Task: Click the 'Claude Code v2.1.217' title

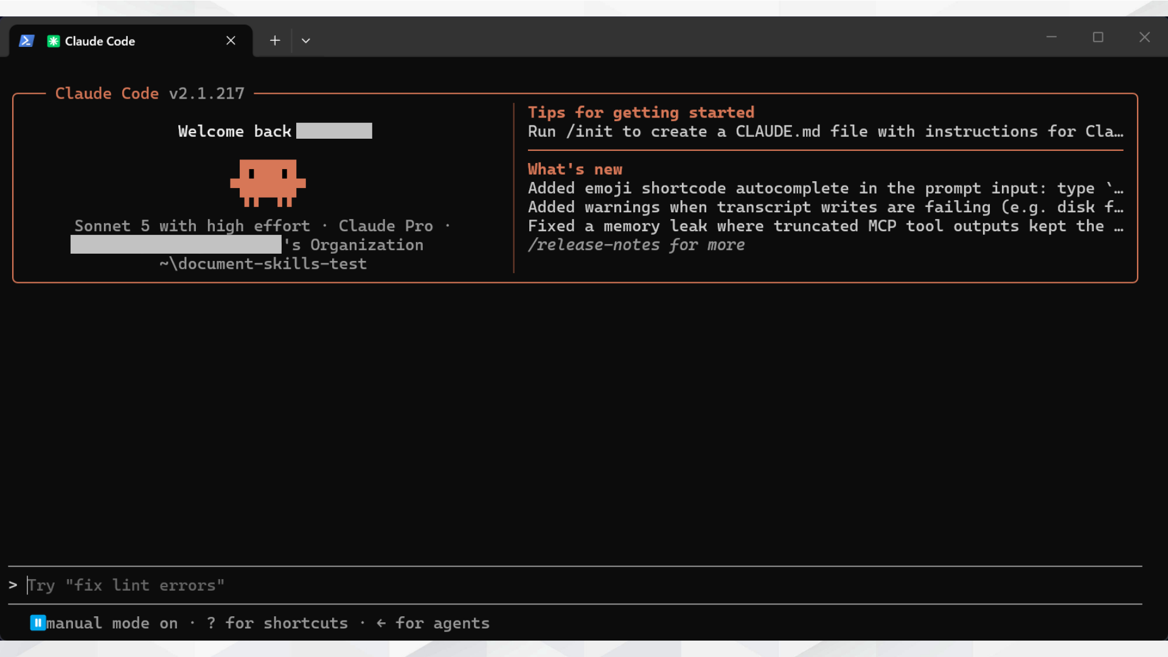Action: (x=150, y=94)
